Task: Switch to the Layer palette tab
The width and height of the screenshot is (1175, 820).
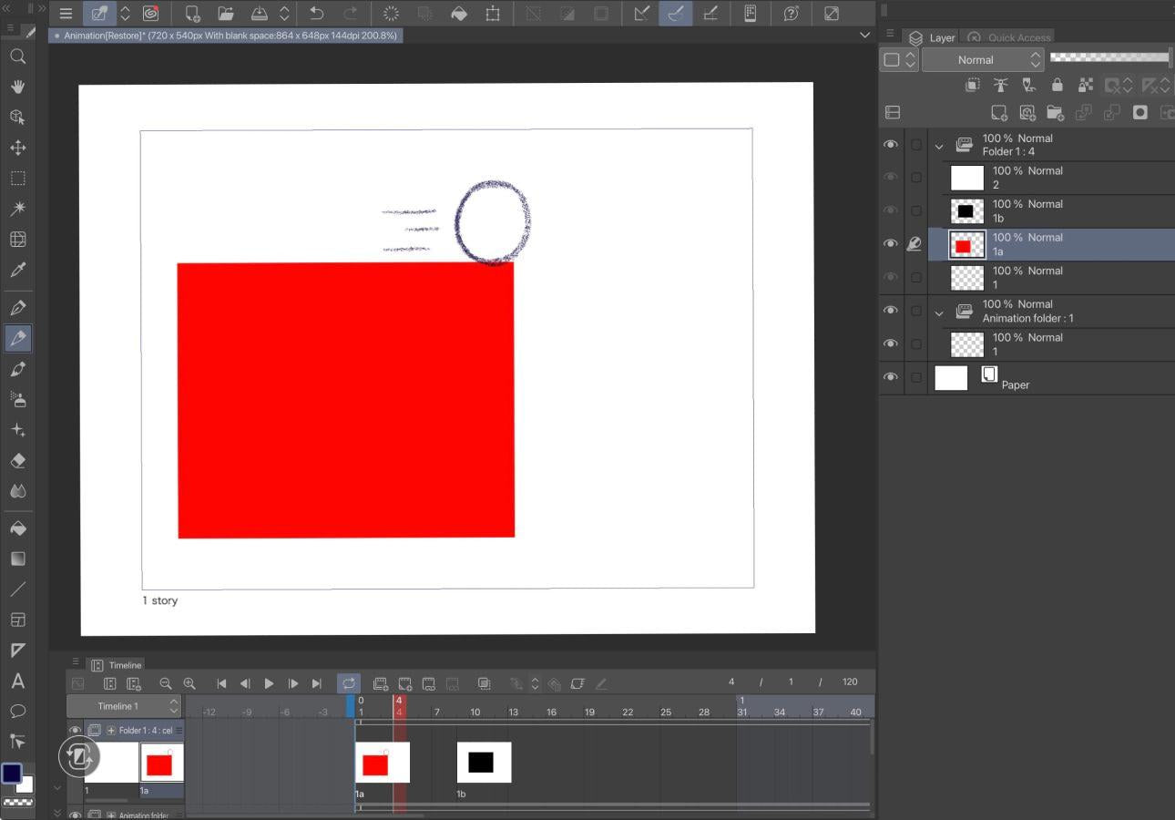Action: [932, 37]
